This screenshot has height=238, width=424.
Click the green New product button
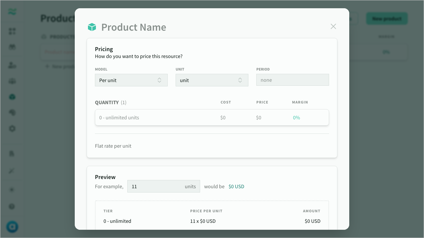[x=387, y=18]
